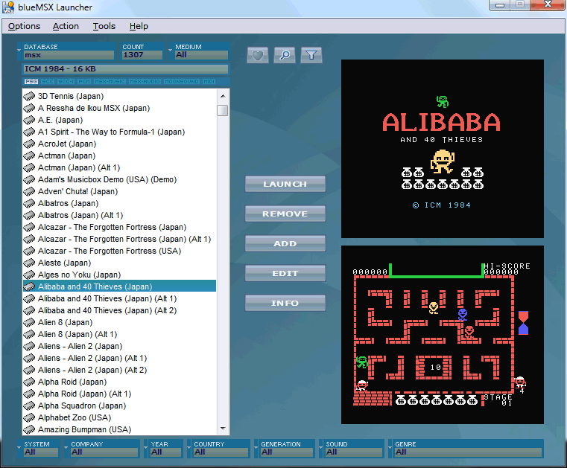Click the ROM chip icon beside A.E. (Japan)
Image resolution: width=567 pixels, height=468 pixels.
click(29, 120)
